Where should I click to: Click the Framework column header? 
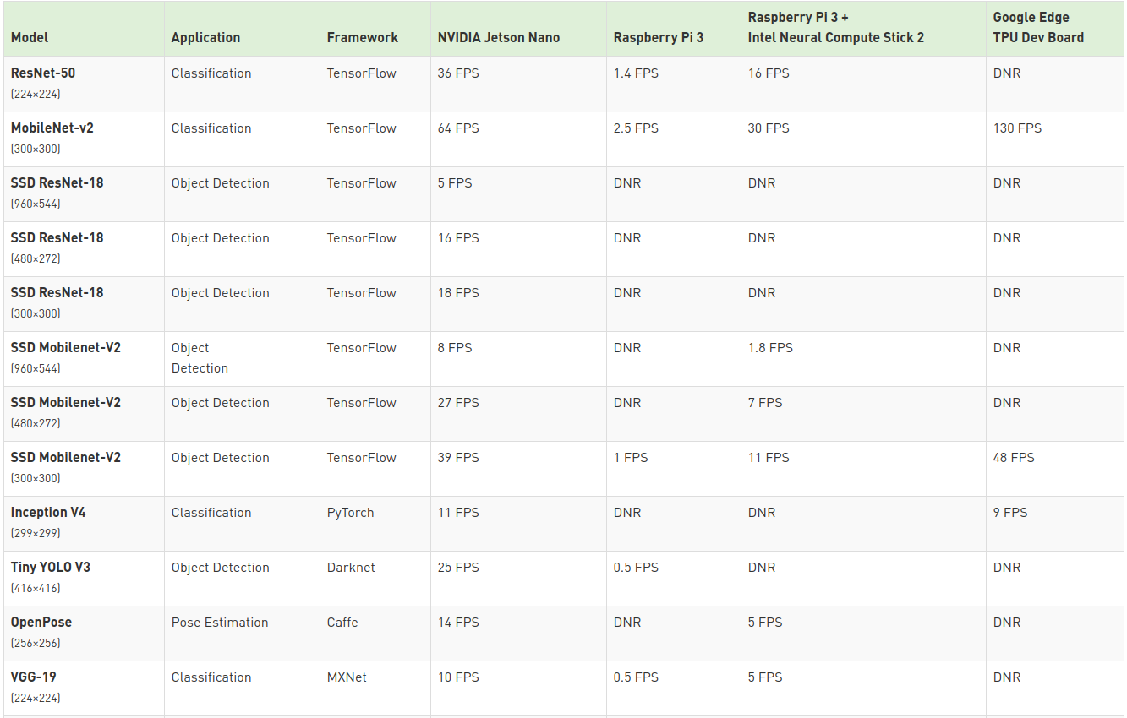tap(362, 37)
